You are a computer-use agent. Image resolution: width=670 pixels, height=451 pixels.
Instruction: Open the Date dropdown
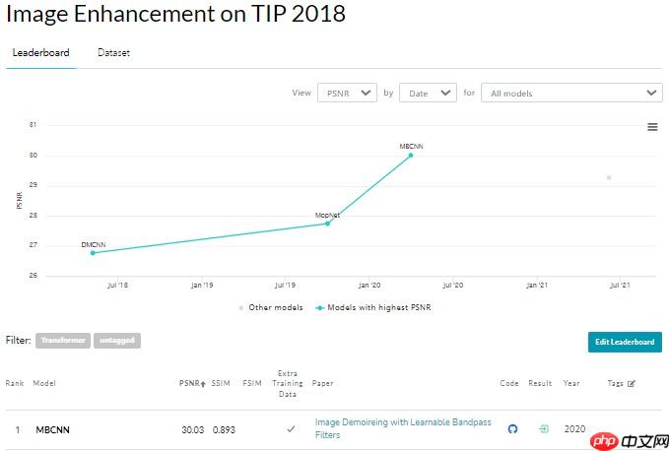tap(429, 93)
